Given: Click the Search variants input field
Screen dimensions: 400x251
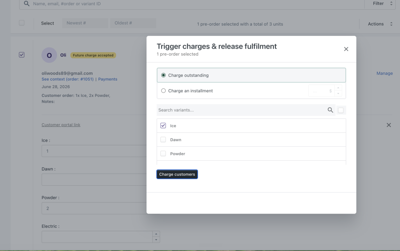Looking at the screenshot, I should pyautogui.click(x=241, y=110).
